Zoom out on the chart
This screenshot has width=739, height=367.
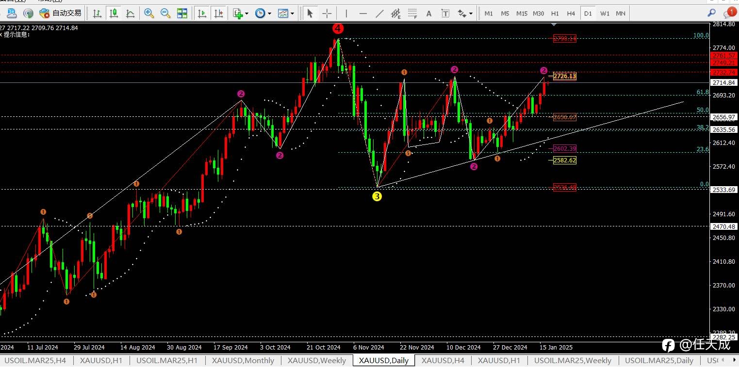(165, 13)
